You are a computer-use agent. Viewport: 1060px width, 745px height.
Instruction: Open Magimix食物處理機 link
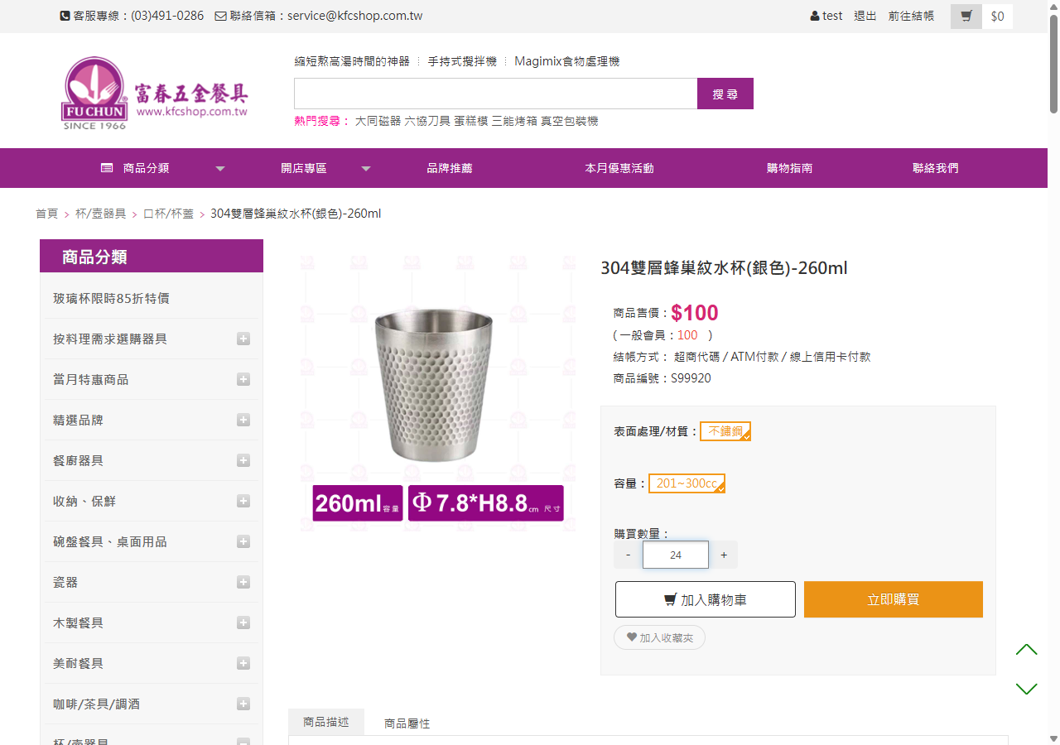tap(567, 61)
